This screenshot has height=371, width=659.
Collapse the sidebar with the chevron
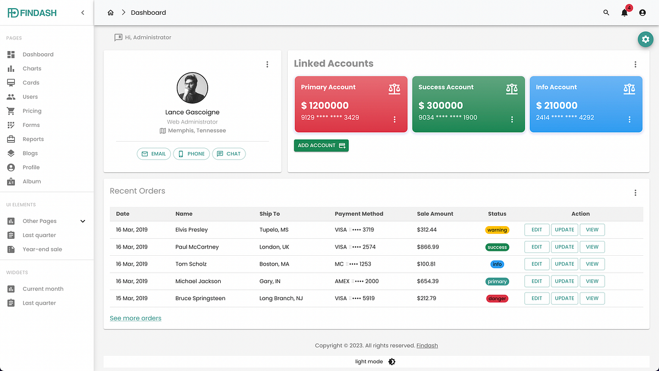(83, 12)
